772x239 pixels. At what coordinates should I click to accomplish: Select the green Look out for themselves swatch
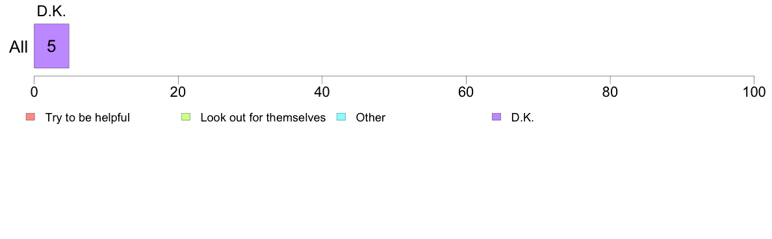tap(186, 117)
